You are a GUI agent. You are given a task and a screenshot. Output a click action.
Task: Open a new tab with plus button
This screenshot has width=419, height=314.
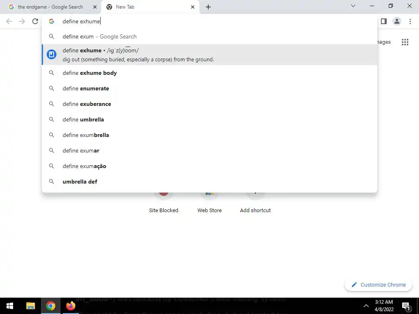point(208,7)
